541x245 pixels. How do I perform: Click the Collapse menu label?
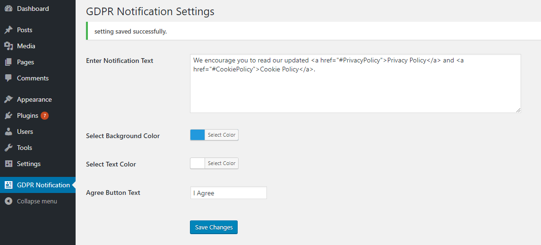[37, 201]
